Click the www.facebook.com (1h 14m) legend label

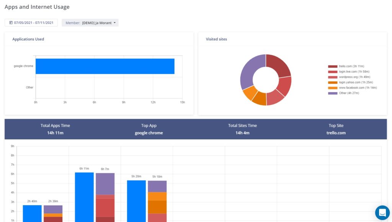click(358, 88)
